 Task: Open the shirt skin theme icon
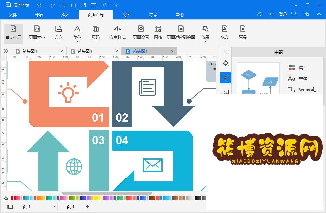pyautogui.click(x=294, y=14)
